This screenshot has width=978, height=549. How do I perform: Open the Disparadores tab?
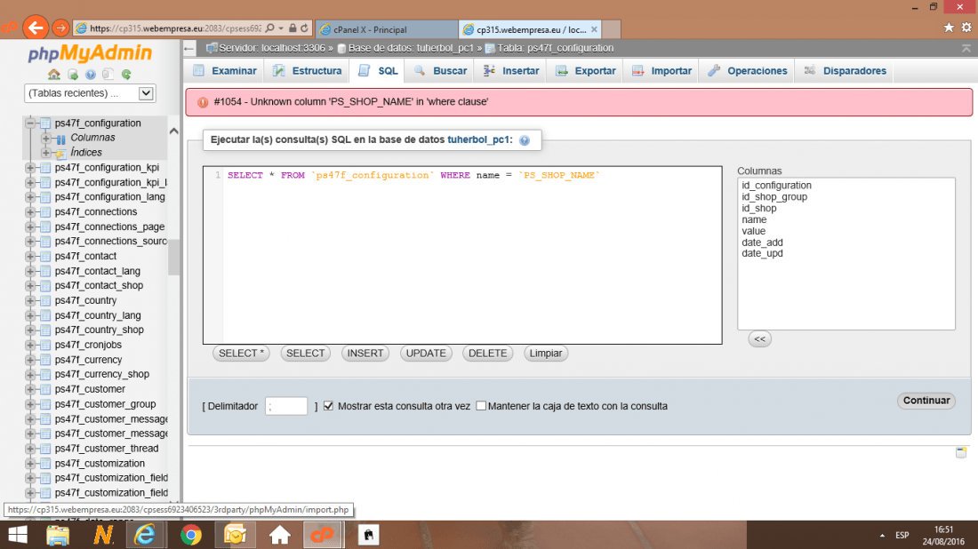coord(846,71)
